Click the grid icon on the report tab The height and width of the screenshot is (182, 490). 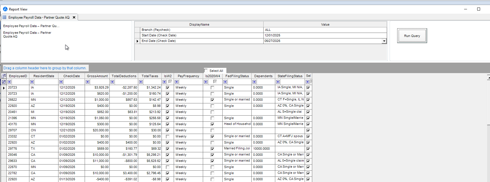coord(4,17)
